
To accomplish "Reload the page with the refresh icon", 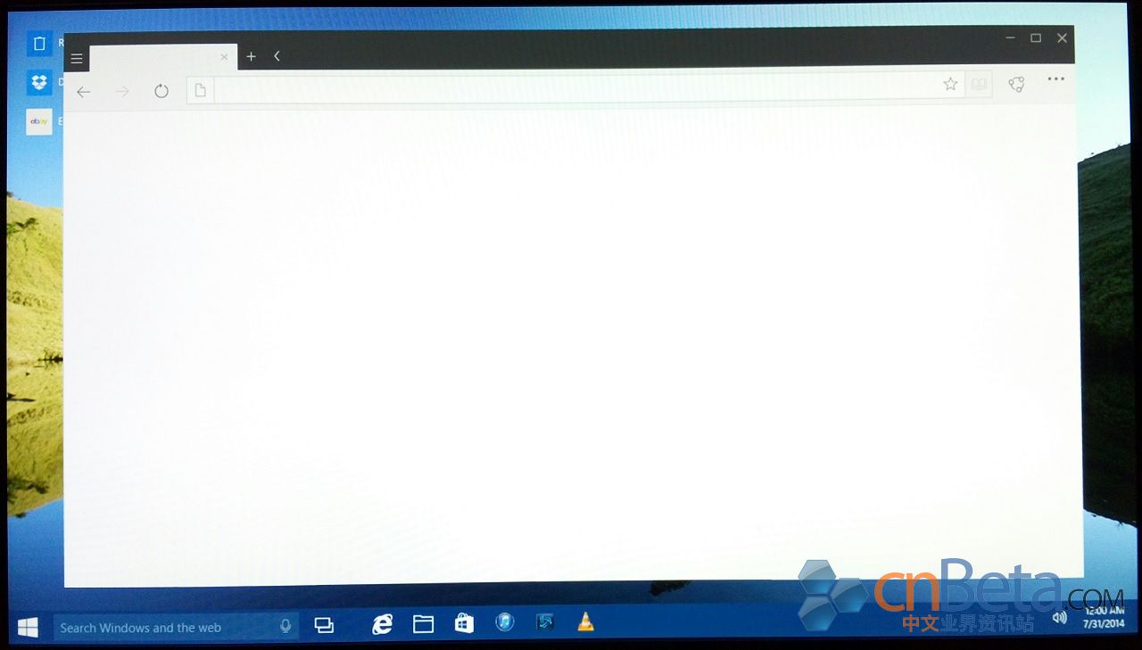I will [161, 91].
